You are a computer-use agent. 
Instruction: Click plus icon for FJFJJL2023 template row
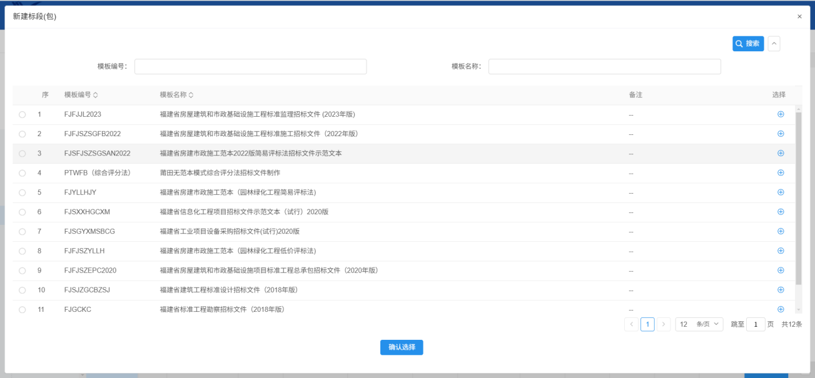click(x=780, y=114)
